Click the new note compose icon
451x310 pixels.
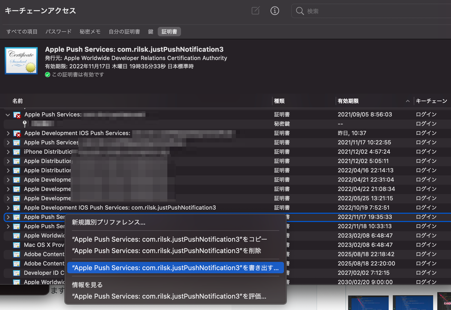click(x=256, y=11)
